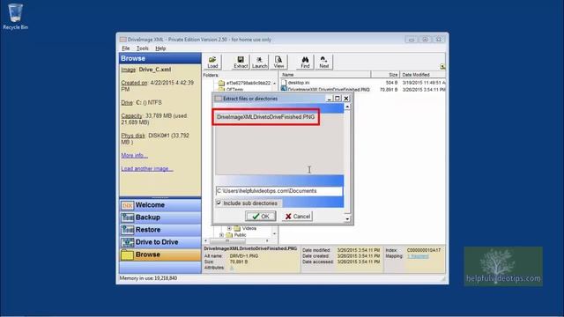Close the DriveImage XML window
The width and height of the screenshot is (564, 317).
click(439, 39)
